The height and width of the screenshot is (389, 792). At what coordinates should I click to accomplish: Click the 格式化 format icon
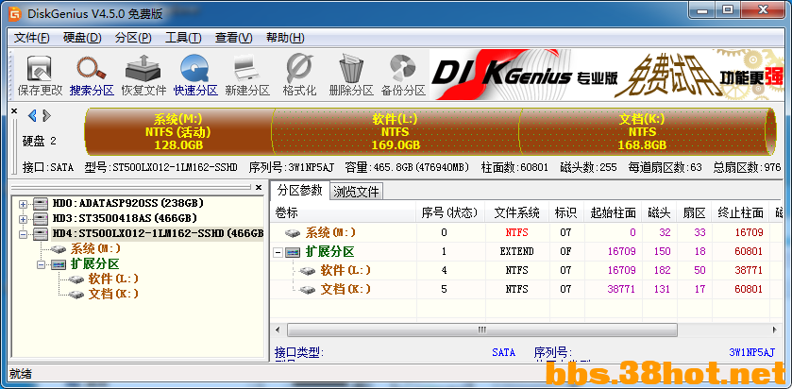pos(299,69)
